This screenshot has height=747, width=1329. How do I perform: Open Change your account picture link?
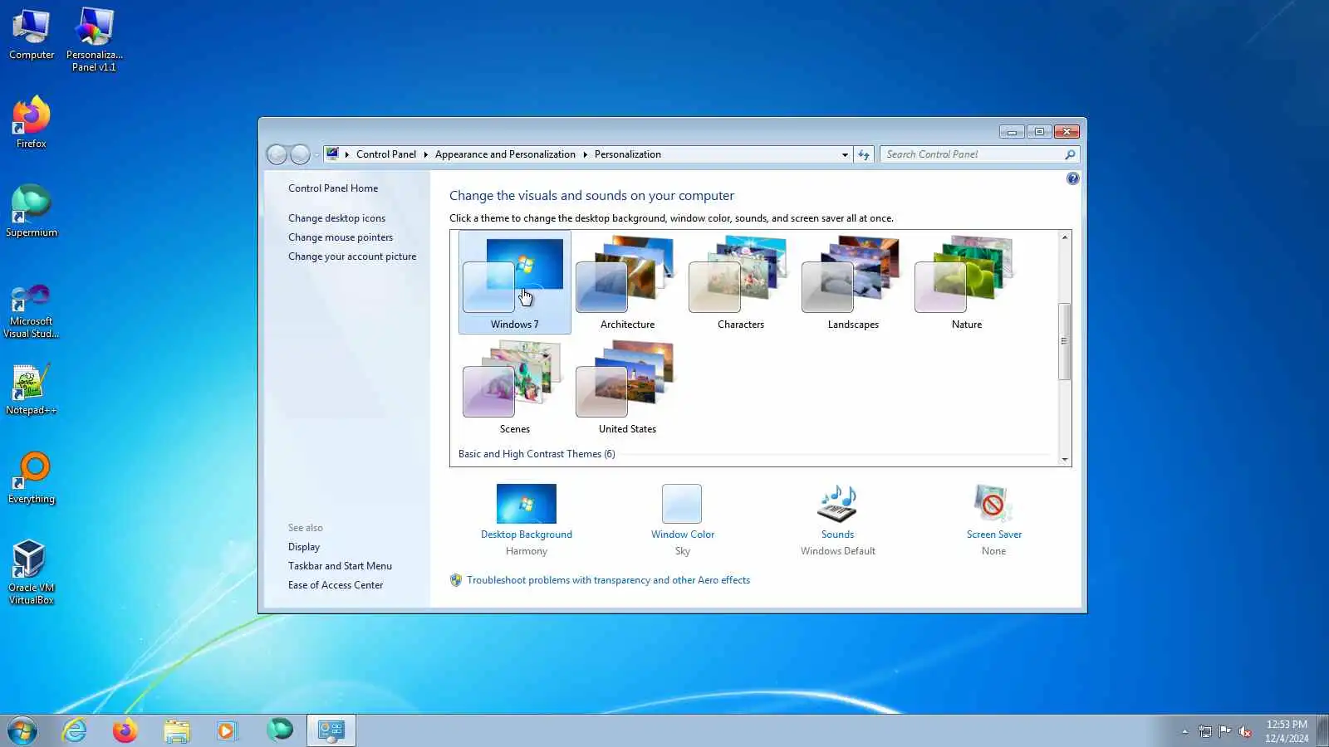[352, 256]
